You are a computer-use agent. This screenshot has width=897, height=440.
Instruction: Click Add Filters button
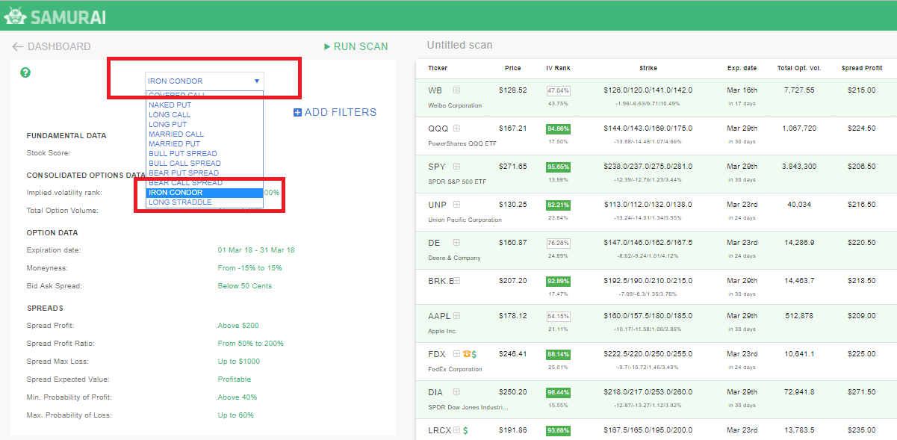(335, 112)
